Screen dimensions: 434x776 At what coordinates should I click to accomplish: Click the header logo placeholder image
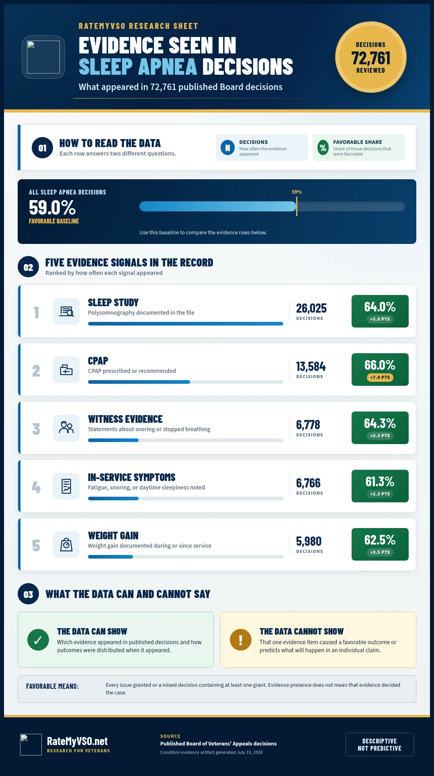click(43, 57)
